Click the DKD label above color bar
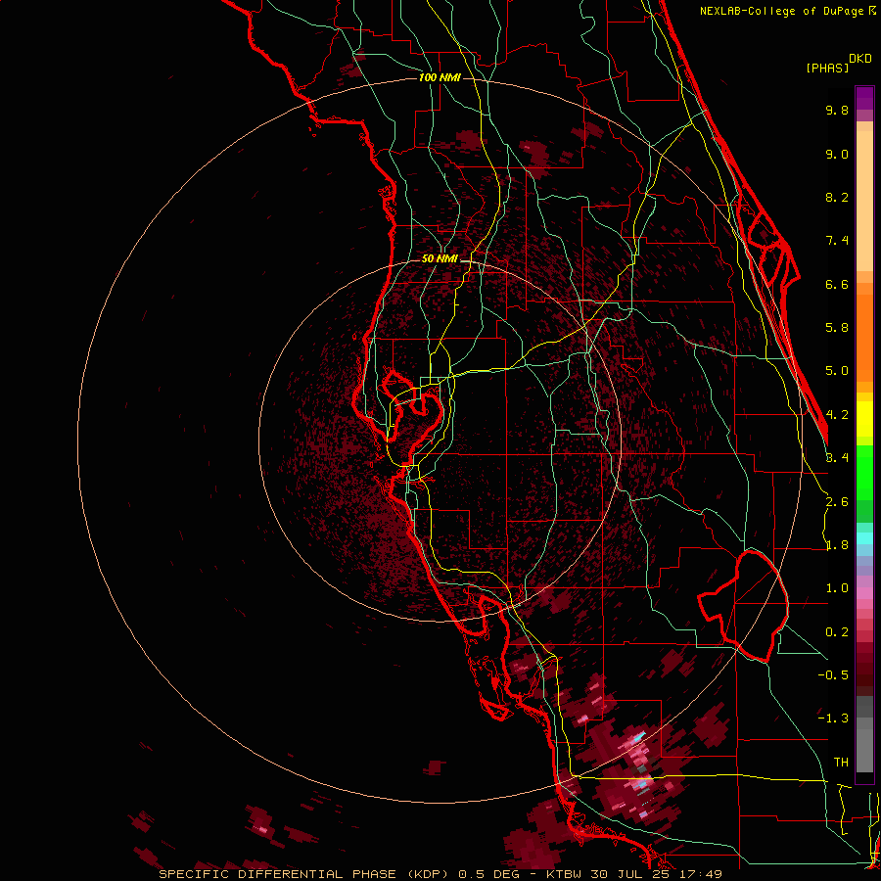The height and width of the screenshot is (881, 881). coord(860,59)
